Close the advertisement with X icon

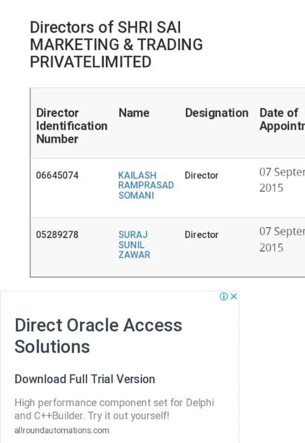coord(234,296)
